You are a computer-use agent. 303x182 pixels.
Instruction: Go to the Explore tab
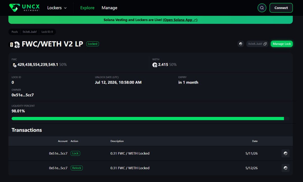tap(87, 8)
